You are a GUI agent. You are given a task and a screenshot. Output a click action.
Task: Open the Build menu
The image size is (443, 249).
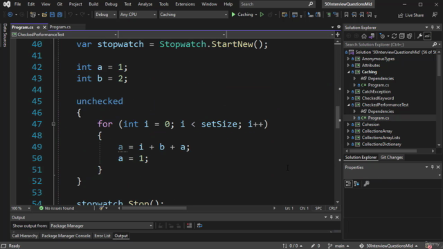[93, 4]
